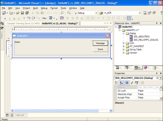Show the Properties page icon
This screenshot has height=121, width=163.
pyautogui.click(x=127, y=83)
